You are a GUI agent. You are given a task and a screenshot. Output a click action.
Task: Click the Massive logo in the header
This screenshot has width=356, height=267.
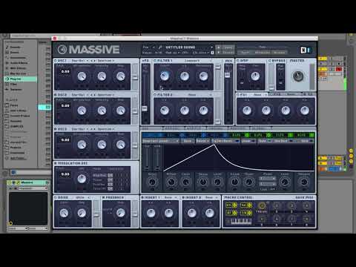pyautogui.click(x=88, y=50)
